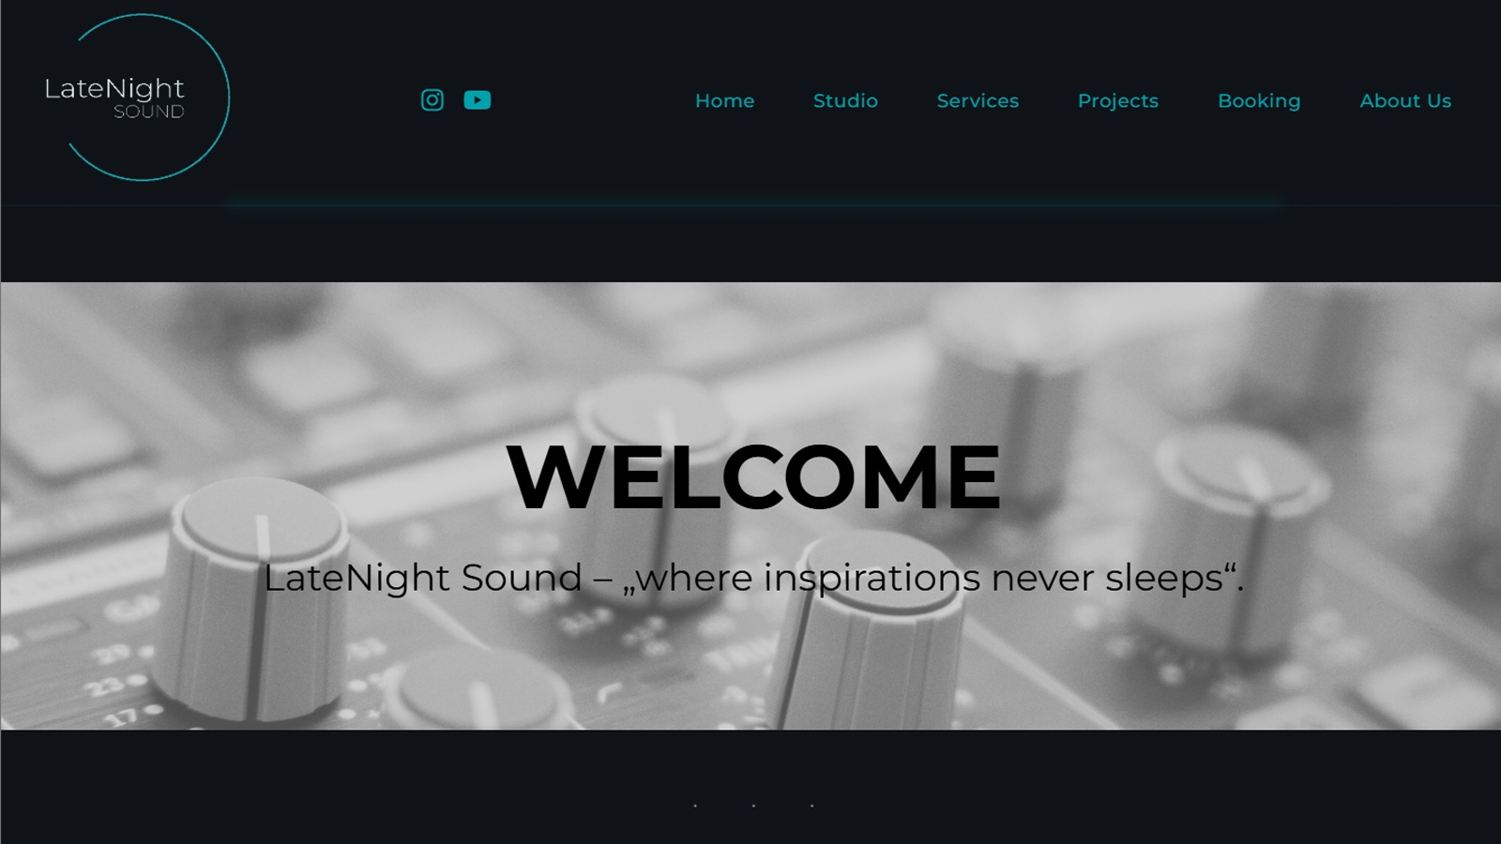
Task: Select the right dot below the hero
Action: pos(811,806)
